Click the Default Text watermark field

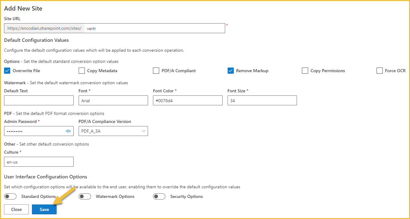pos(39,100)
